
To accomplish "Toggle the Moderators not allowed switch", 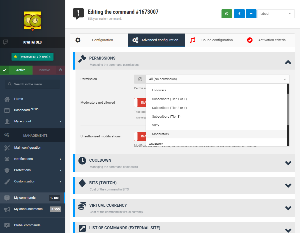I will (140, 103).
